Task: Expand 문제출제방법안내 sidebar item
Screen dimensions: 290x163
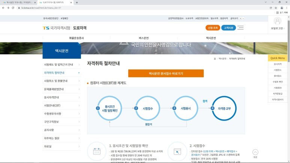Action: pyautogui.click(x=62, y=89)
